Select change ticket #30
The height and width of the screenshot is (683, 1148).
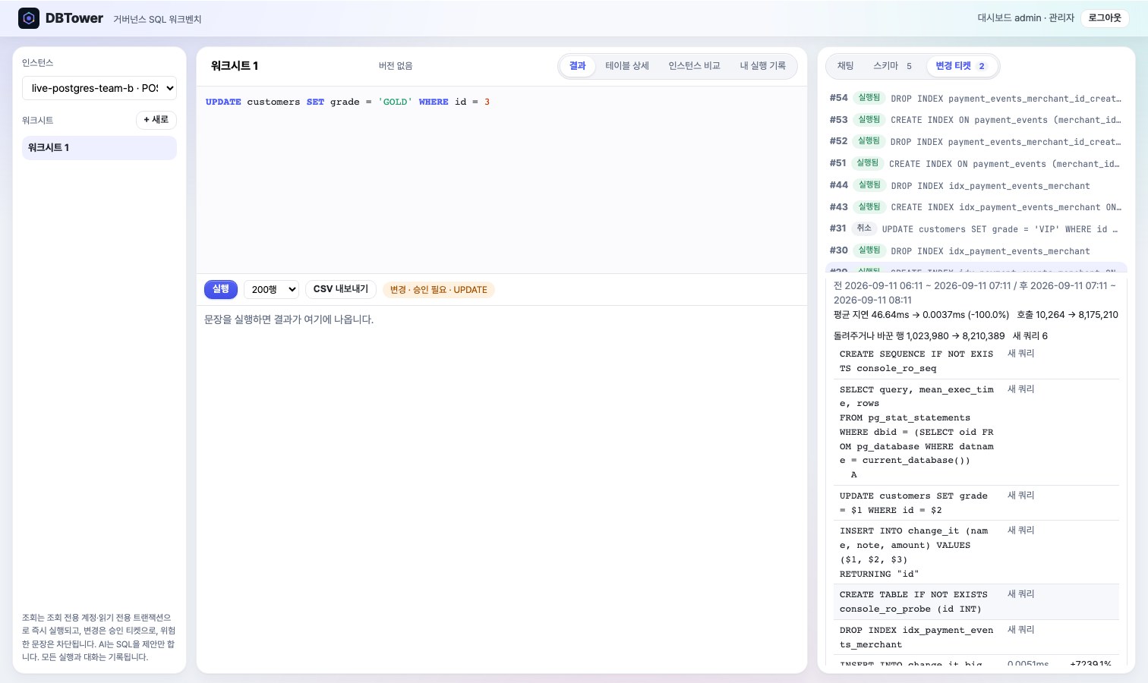976,250
